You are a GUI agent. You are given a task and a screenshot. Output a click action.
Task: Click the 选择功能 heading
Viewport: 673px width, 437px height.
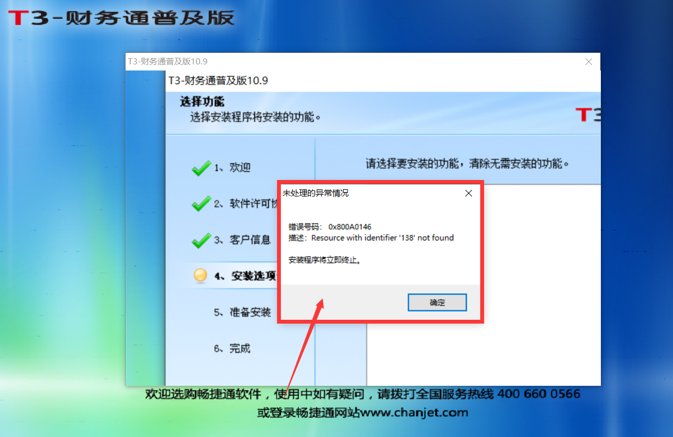point(202,102)
